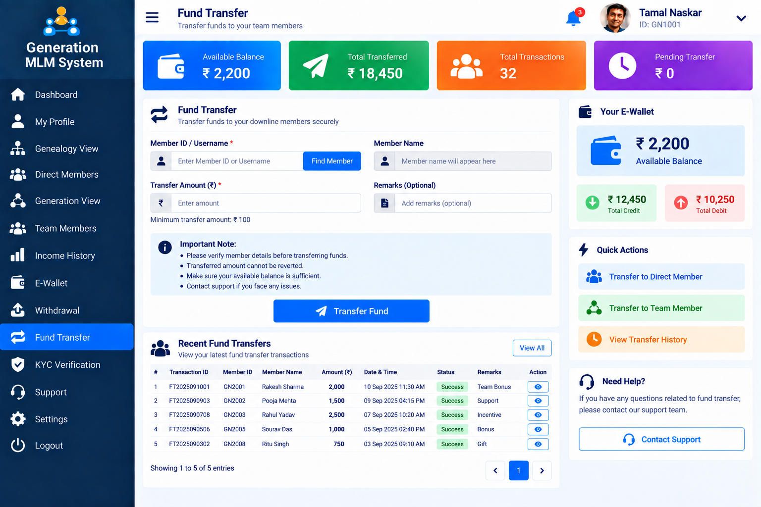Click Transfer to Team Member quick action
Image resolution: width=761 pixels, height=507 pixels.
point(661,308)
